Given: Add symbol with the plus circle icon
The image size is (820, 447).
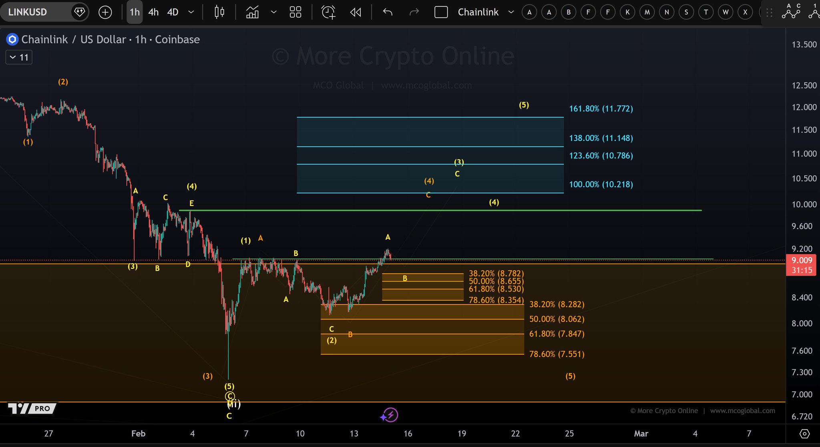Looking at the screenshot, I should pyautogui.click(x=105, y=12).
